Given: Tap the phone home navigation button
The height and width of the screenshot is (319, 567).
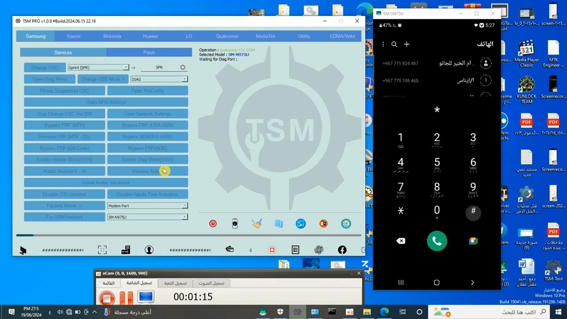Looking at the screenshot, I should 436,283.
